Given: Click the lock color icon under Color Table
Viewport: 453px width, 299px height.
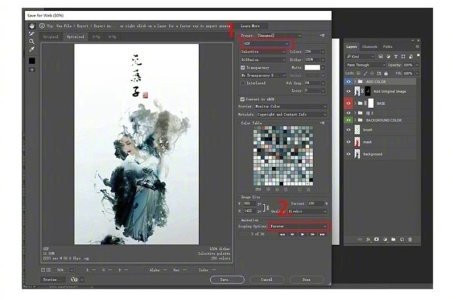Looking at the screenshot, I should (286, 189).
